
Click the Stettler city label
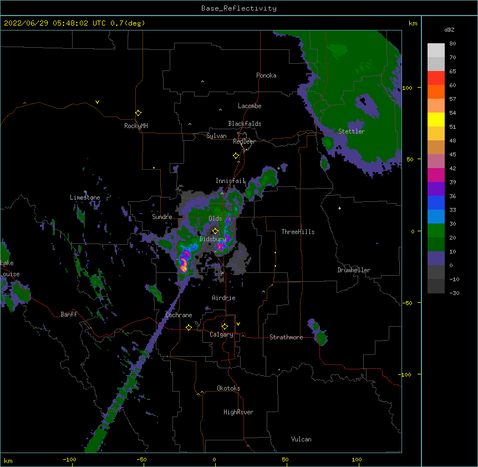tap(351, 131)
